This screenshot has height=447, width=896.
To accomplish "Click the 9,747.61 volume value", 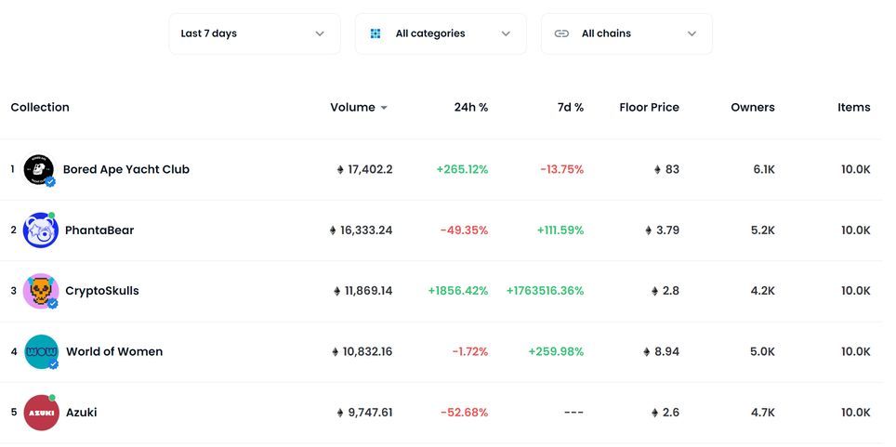I will [x=370, y=412].
